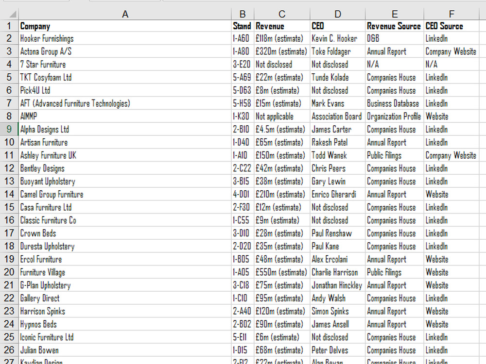Click revenue cell '£320m (estimate)'
486x364 pixels.
[x=282, y=51]
